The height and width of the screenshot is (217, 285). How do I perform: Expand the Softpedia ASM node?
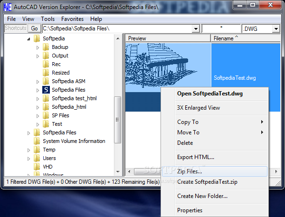38,82
